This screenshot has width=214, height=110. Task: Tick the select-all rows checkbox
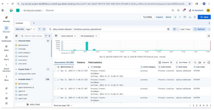[55, 67]
